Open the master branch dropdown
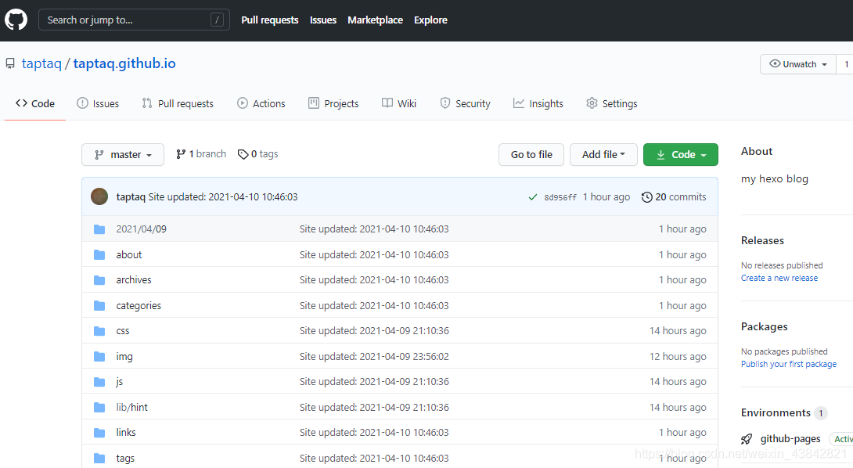The image size is (853, 468). point(123,154)
